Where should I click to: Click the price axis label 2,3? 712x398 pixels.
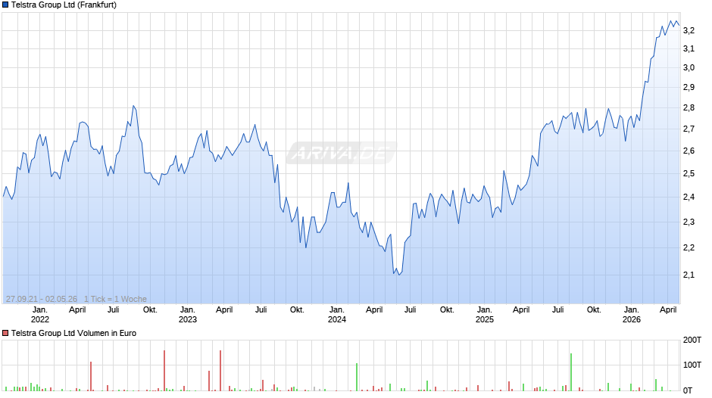[x=689, y=222]
